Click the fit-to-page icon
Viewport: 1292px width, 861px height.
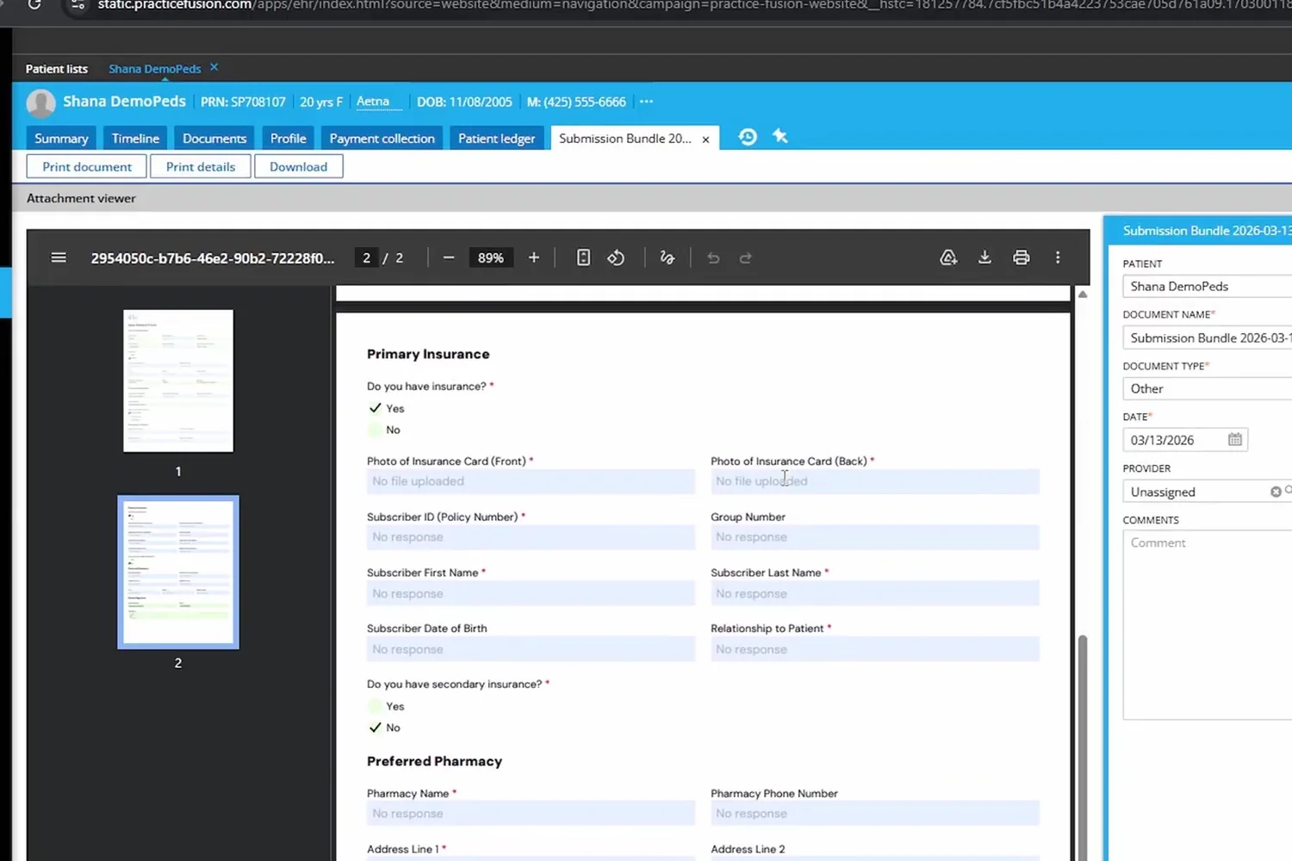pos(583,257)
